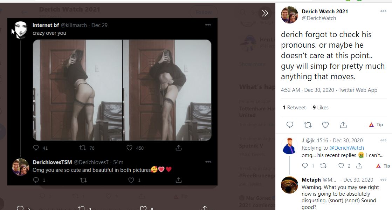Image resolution: width=392 pixels, height=210 pixels.
Task: Open J's profile avatar
Action: coord(289,146)
